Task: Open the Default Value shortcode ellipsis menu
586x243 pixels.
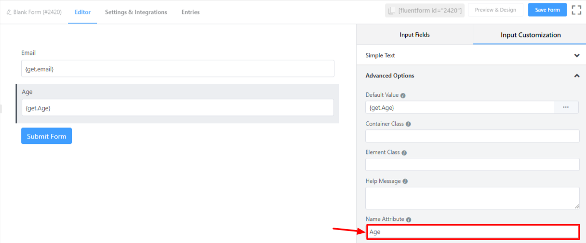Action: point(566,107)
